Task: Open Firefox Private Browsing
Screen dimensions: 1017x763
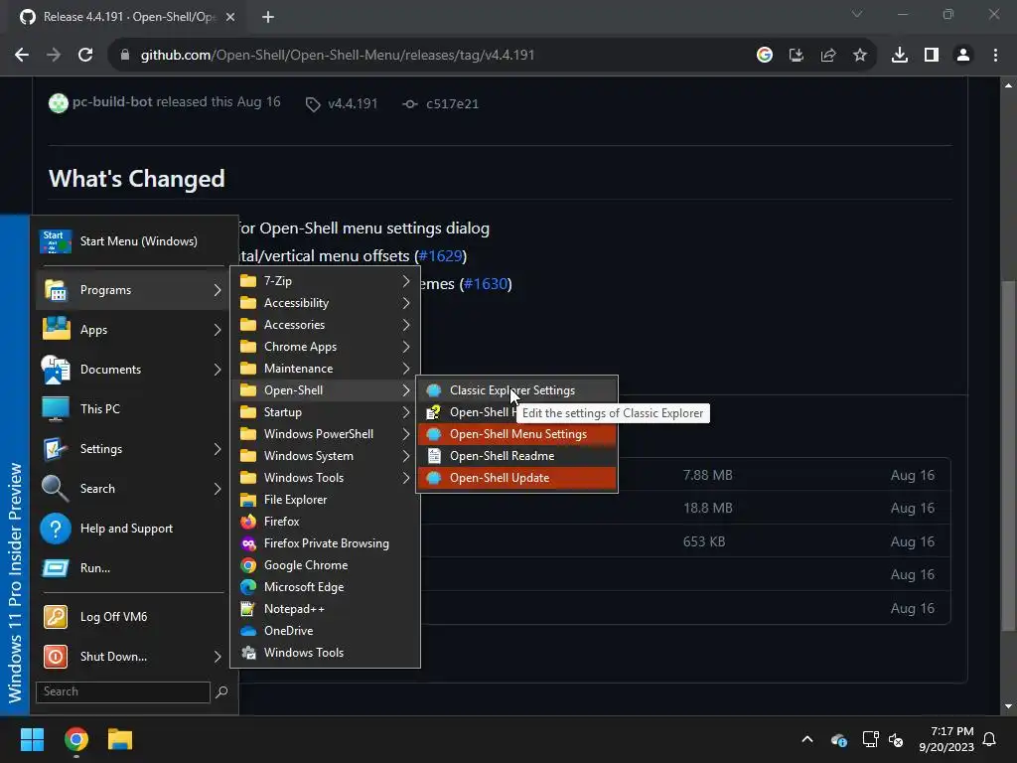Action: (x=325, y=543)
